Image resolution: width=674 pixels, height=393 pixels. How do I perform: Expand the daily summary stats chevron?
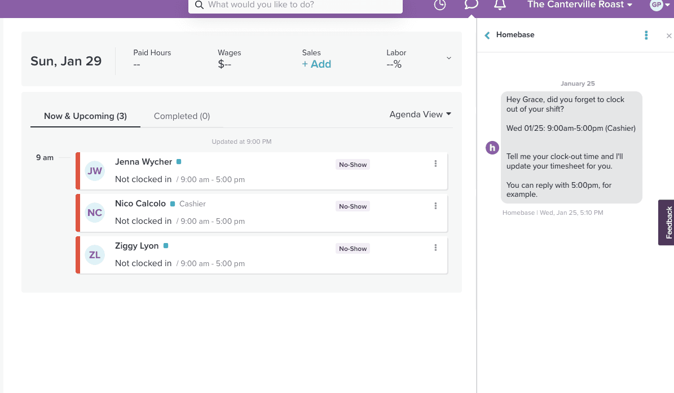pos(449,58)
